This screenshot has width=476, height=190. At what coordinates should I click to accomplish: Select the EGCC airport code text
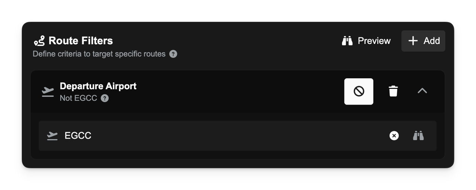tap(78, 136)
